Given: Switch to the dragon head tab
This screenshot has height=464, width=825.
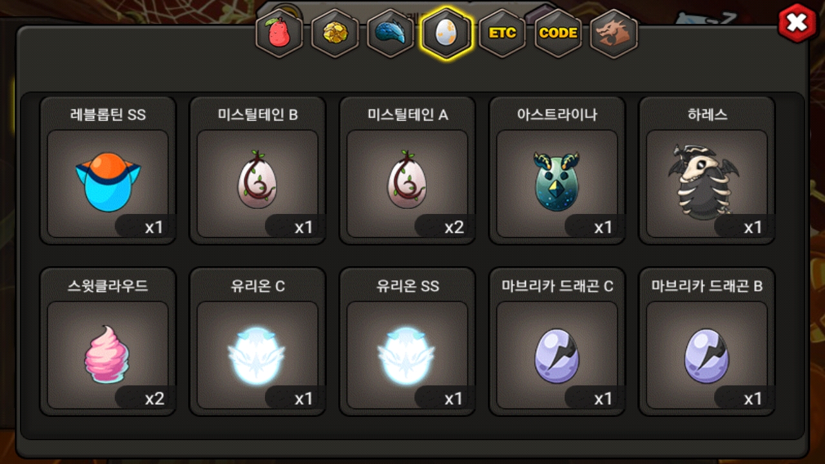Looking at the screenshot, I should click(614, 34).
